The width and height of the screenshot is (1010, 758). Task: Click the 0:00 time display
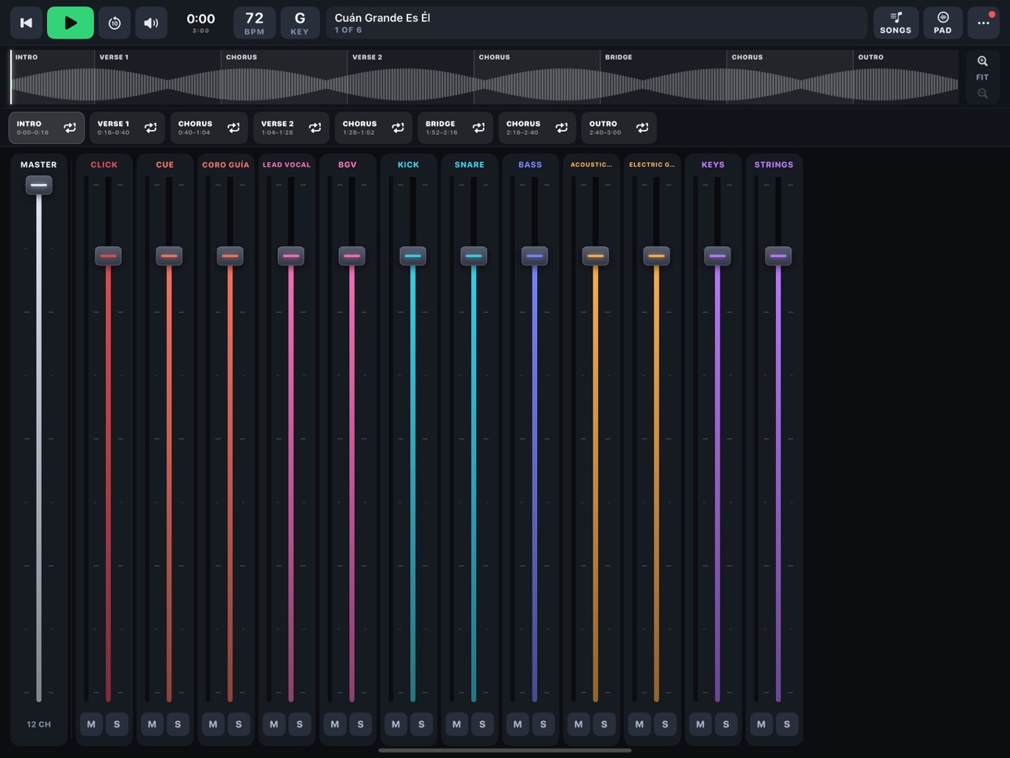coord(200,22)
